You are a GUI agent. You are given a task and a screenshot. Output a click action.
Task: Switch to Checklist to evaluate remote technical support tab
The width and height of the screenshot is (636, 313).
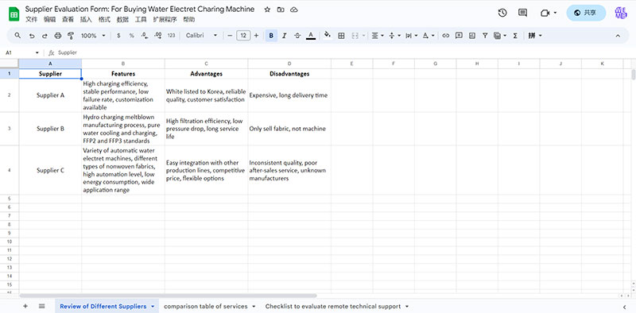333,307
